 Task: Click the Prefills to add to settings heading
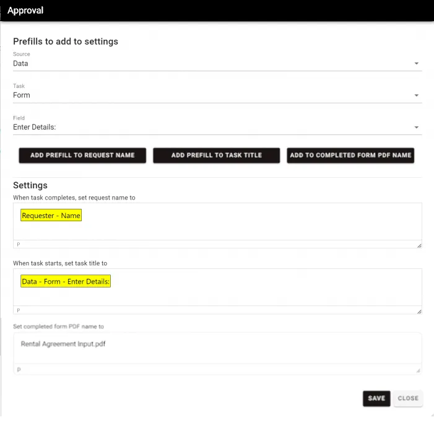(66, 42)
